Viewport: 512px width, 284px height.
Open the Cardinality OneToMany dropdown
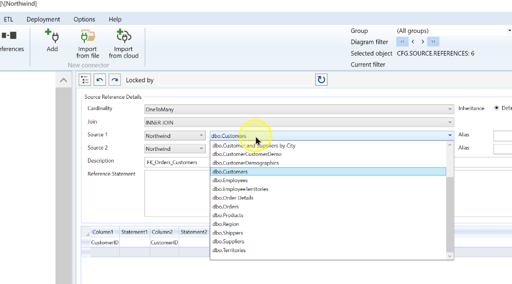299,109
